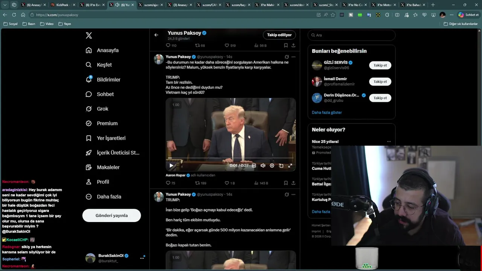The width and height of the screenshot is (482, 271).
Task: Switch to X'te Mahir browser tab
Action: click(x=267, y=5)
